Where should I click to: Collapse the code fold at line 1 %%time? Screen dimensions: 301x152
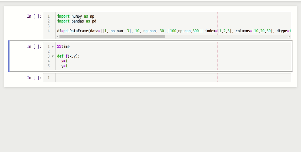(53, 47)
